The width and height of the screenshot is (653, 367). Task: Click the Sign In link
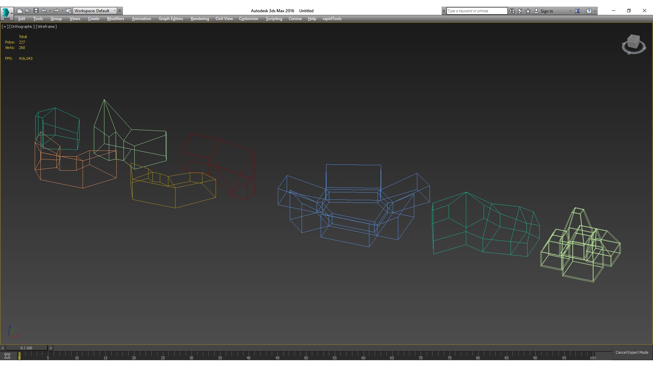pos(547,11)
